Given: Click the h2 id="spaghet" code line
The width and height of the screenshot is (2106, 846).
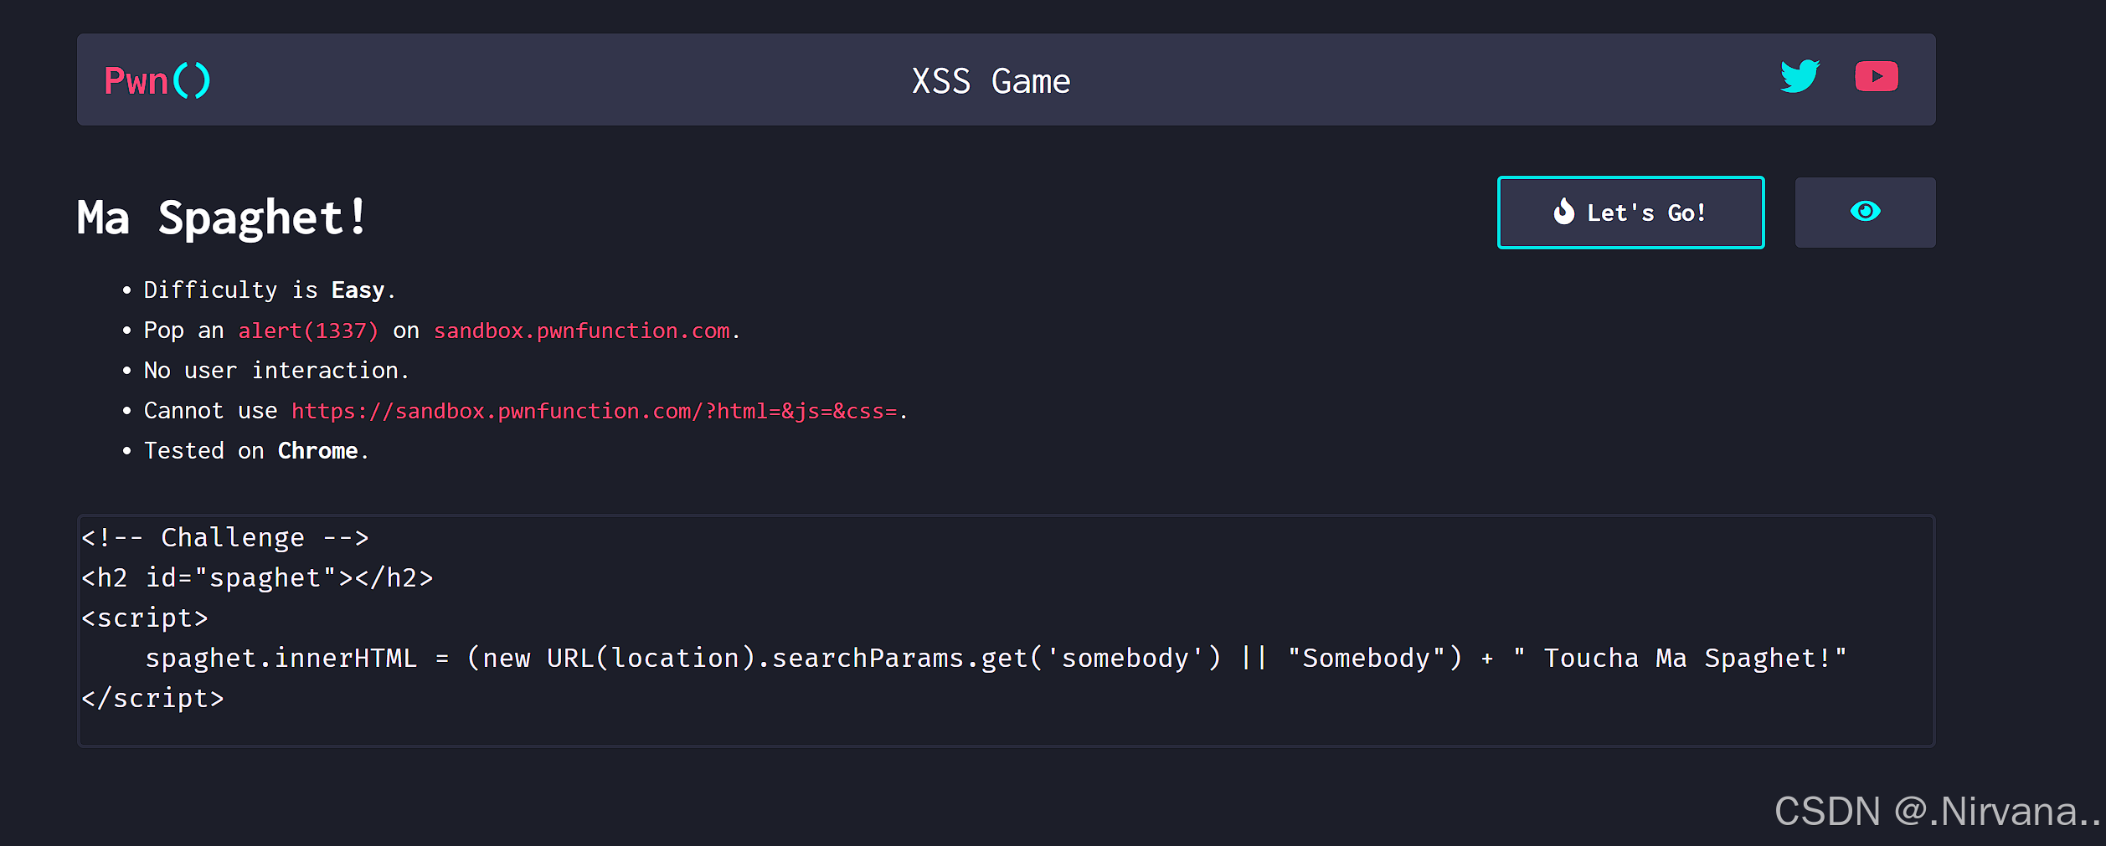Looking at the screenshot, I should 257,577.
